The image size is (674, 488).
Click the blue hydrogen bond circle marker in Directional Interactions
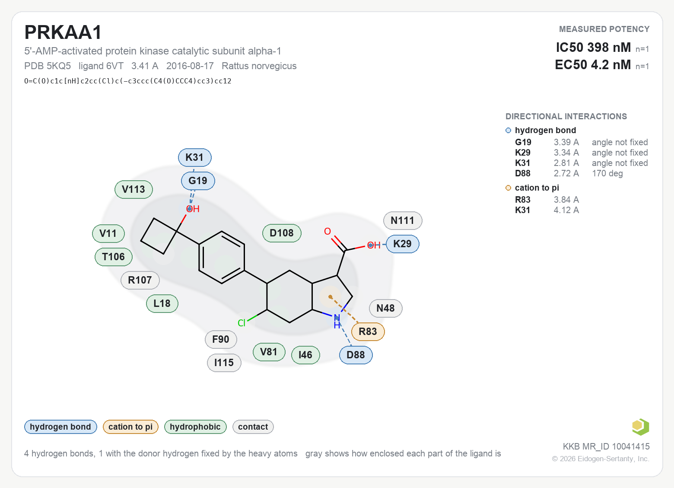click(x=508, y=131)
